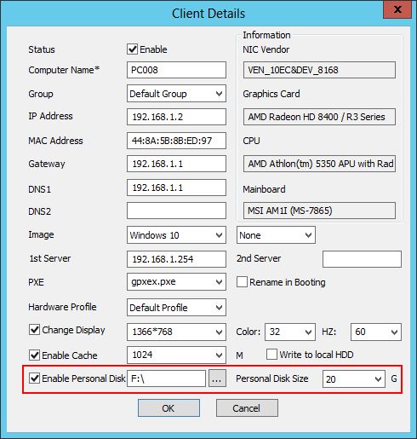This screenshot has width=417, height=439.
Task: Uncheck the Status Enable checkbox
Action: (x=132, y=49)
